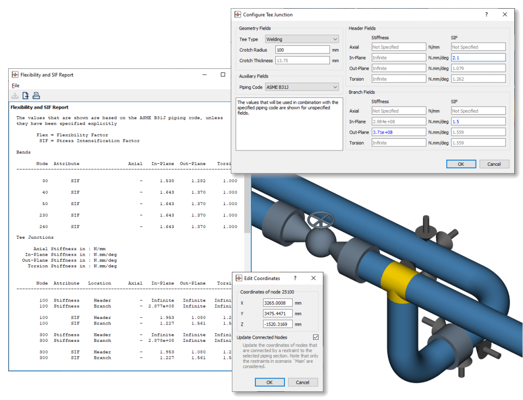Image resolution: width=523 pixels, height=400 pixels.
Task: Open help in Configure Tee Junction dialog
Action: (x=486, y=15)
